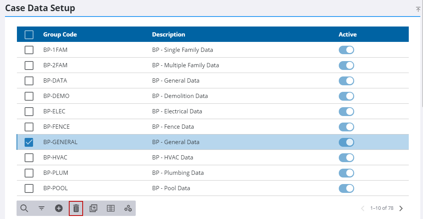Click the BP-POOL group code
The height and width of the screenshot is (219, 423).
[x=55, y=188]
